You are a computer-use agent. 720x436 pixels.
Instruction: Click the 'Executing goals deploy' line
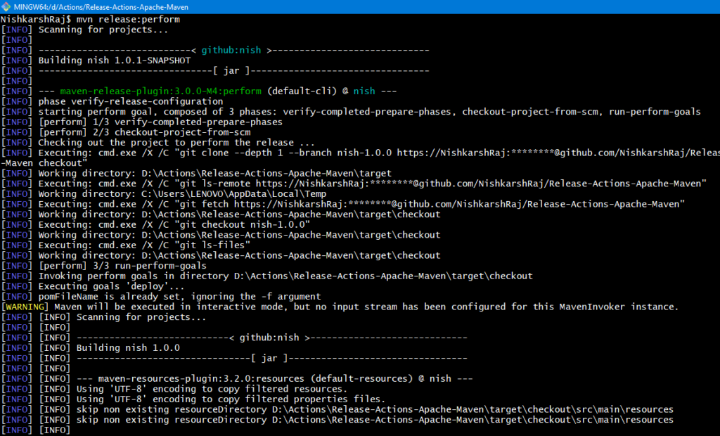(x=95, y=286)
